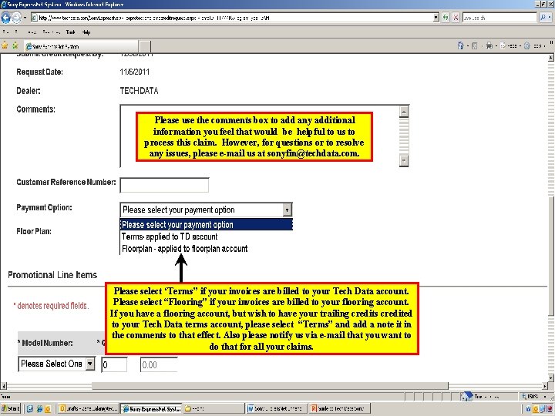Stop loading with the red X icon
555x416 pixels.
(456, 17)
